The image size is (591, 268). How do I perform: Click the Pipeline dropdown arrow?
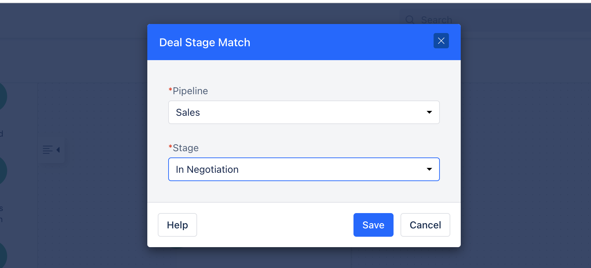click(429, 112)
